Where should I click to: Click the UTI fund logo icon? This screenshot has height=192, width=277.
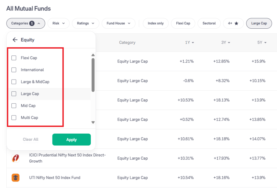tap(15, 177)
